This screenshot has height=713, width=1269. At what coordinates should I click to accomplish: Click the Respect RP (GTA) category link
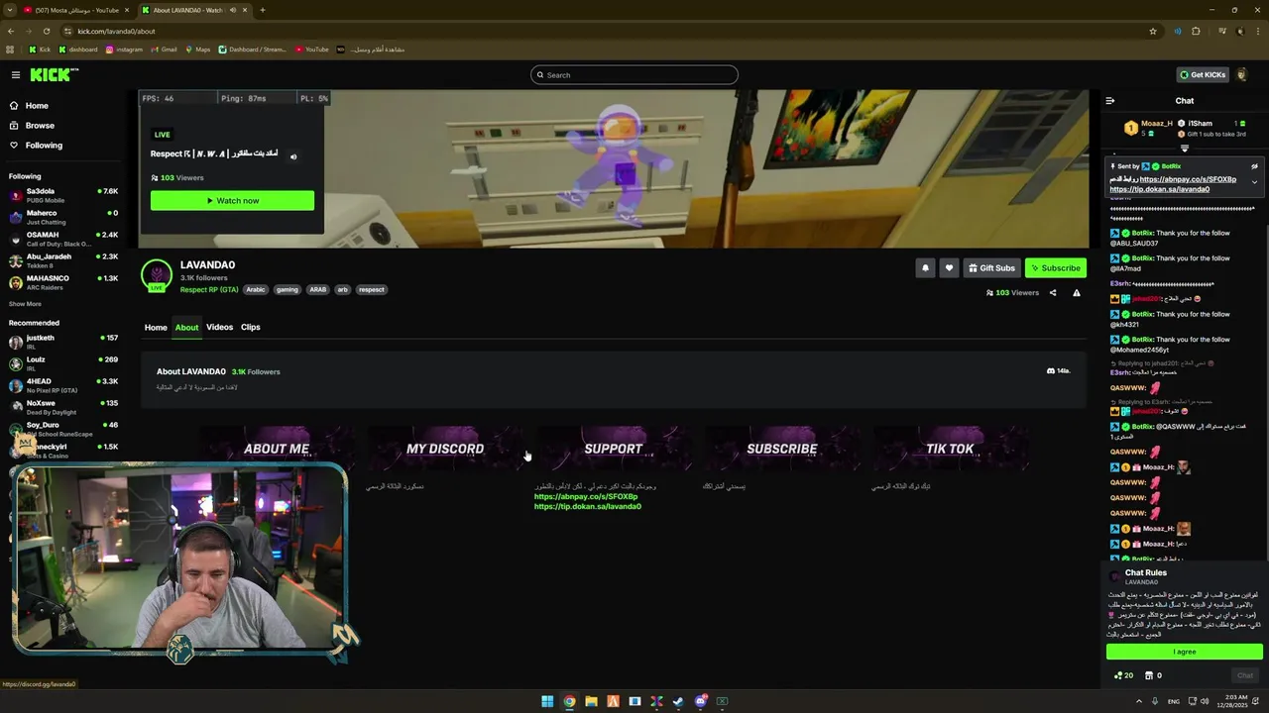(209, 290)
